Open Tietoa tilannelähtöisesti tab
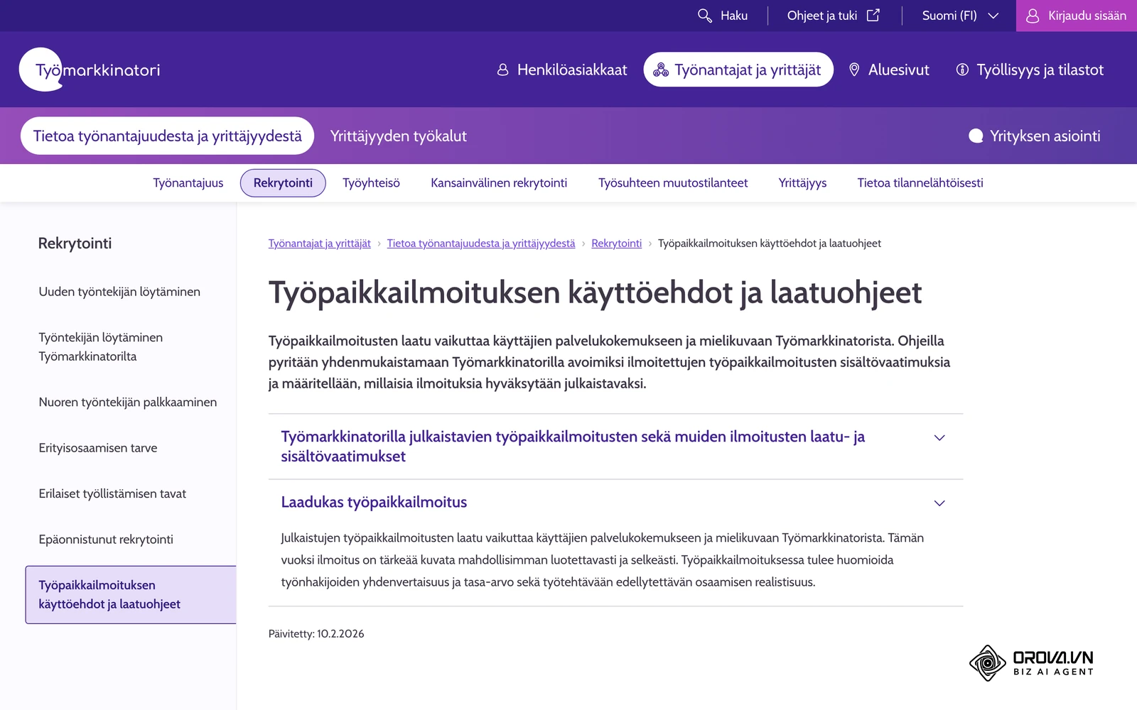 click(920, 183)
